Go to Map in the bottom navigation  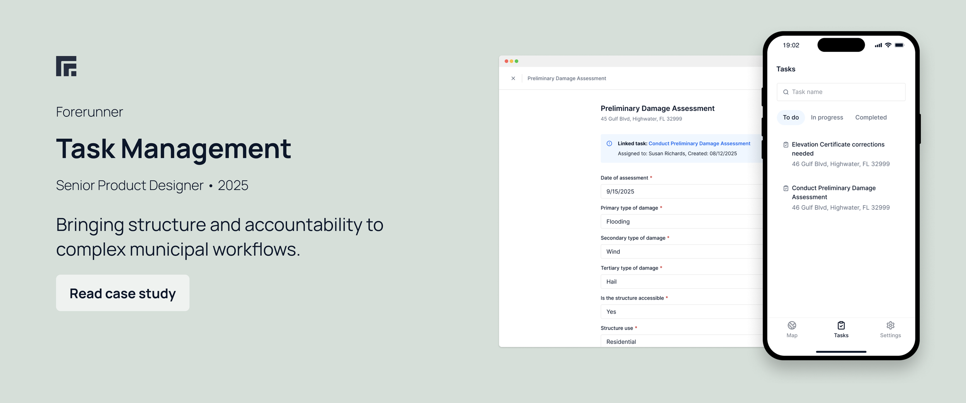pos(792,330)
